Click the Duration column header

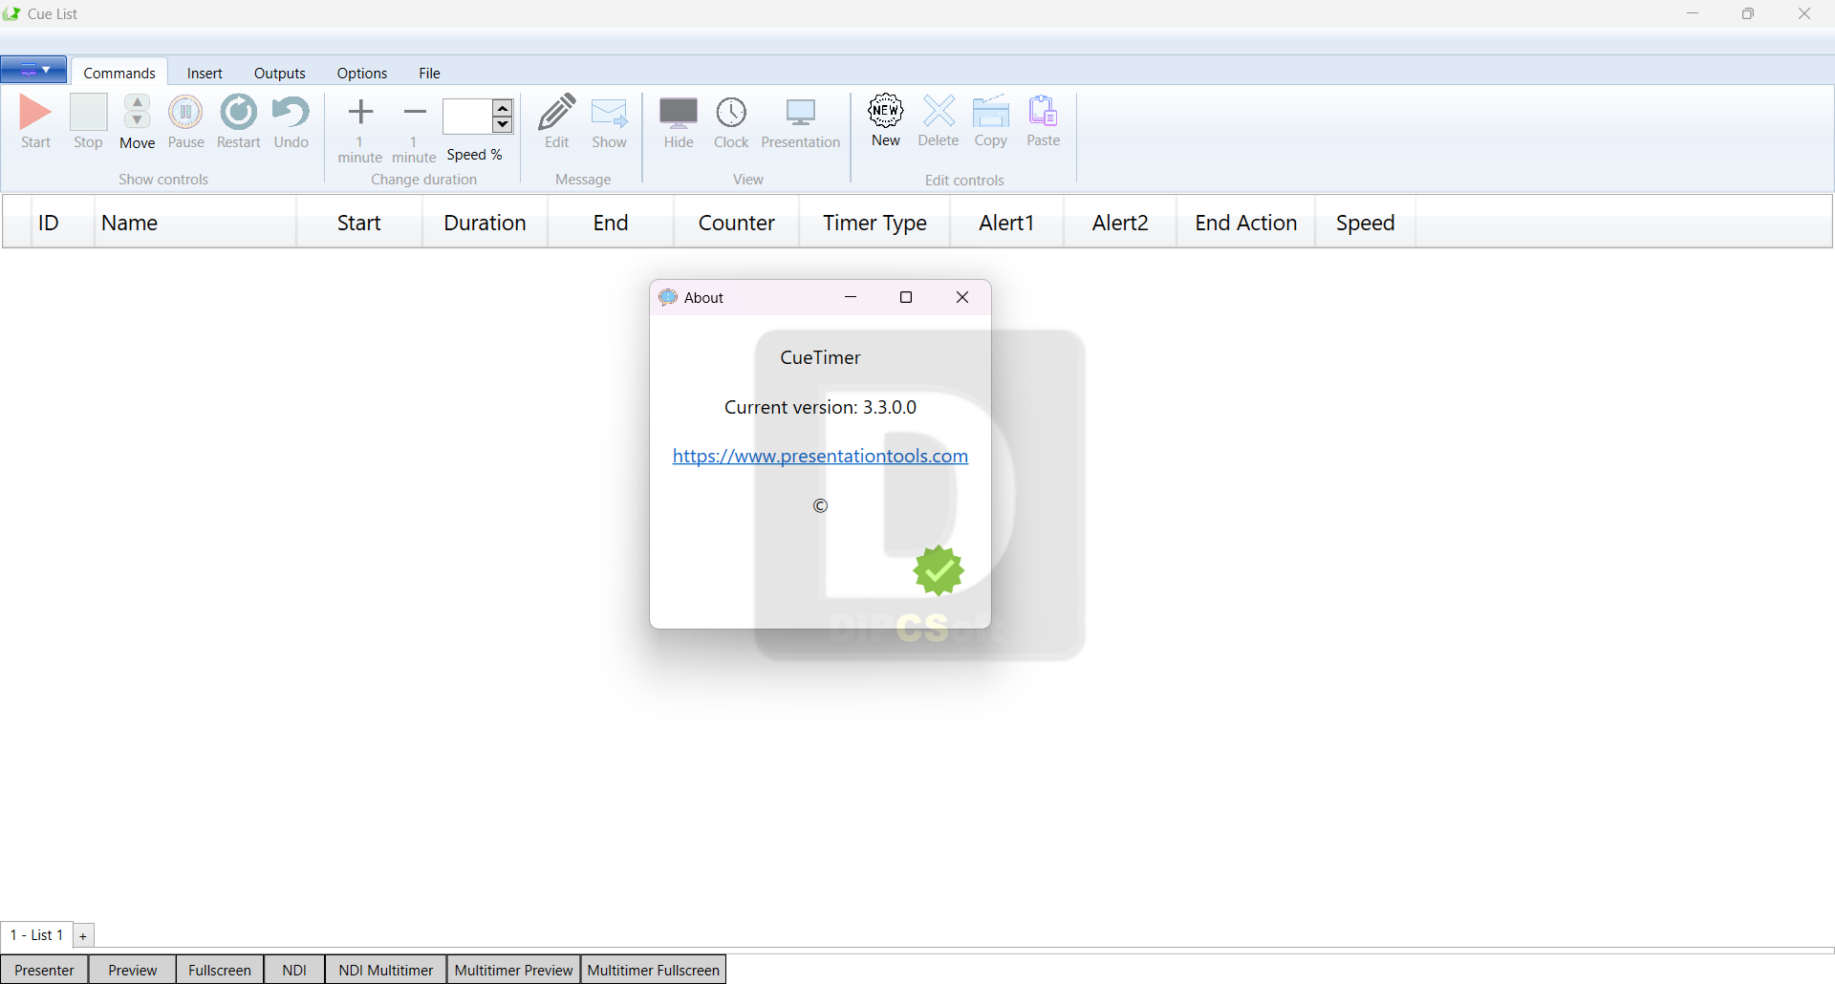coord(485,223)
